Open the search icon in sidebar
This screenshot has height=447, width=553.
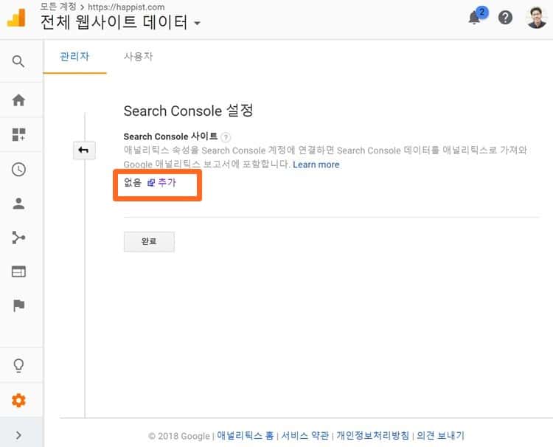(18, 61)
